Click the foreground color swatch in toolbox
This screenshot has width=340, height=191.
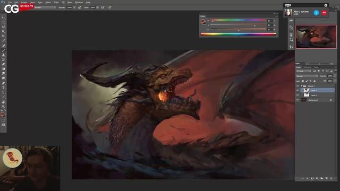click(x=2, y=114)
